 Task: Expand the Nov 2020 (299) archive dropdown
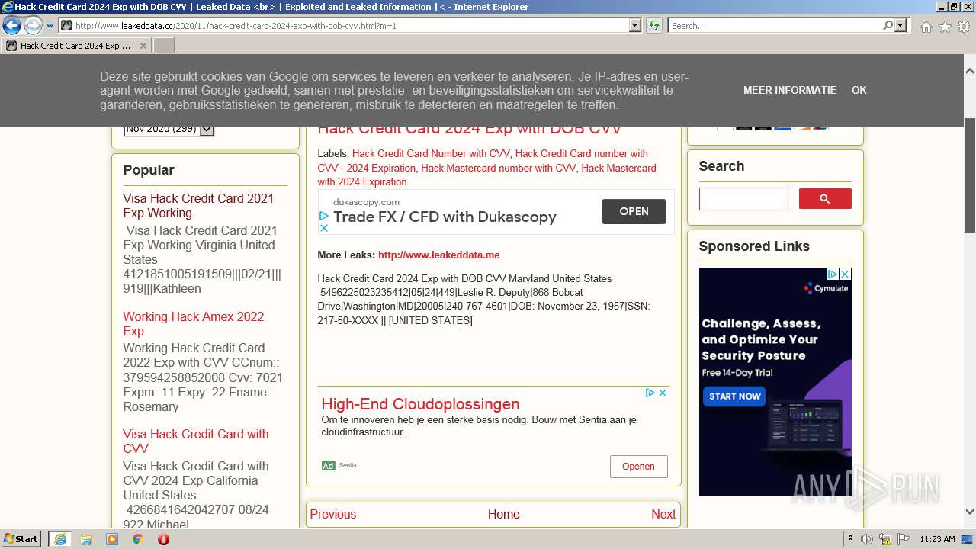click(207, 130)
